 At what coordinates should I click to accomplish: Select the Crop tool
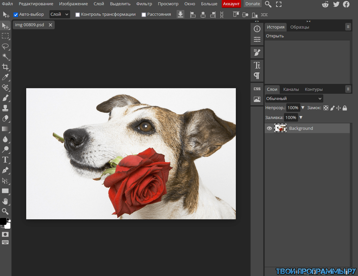pyautogui.click(x=5, y=67)
